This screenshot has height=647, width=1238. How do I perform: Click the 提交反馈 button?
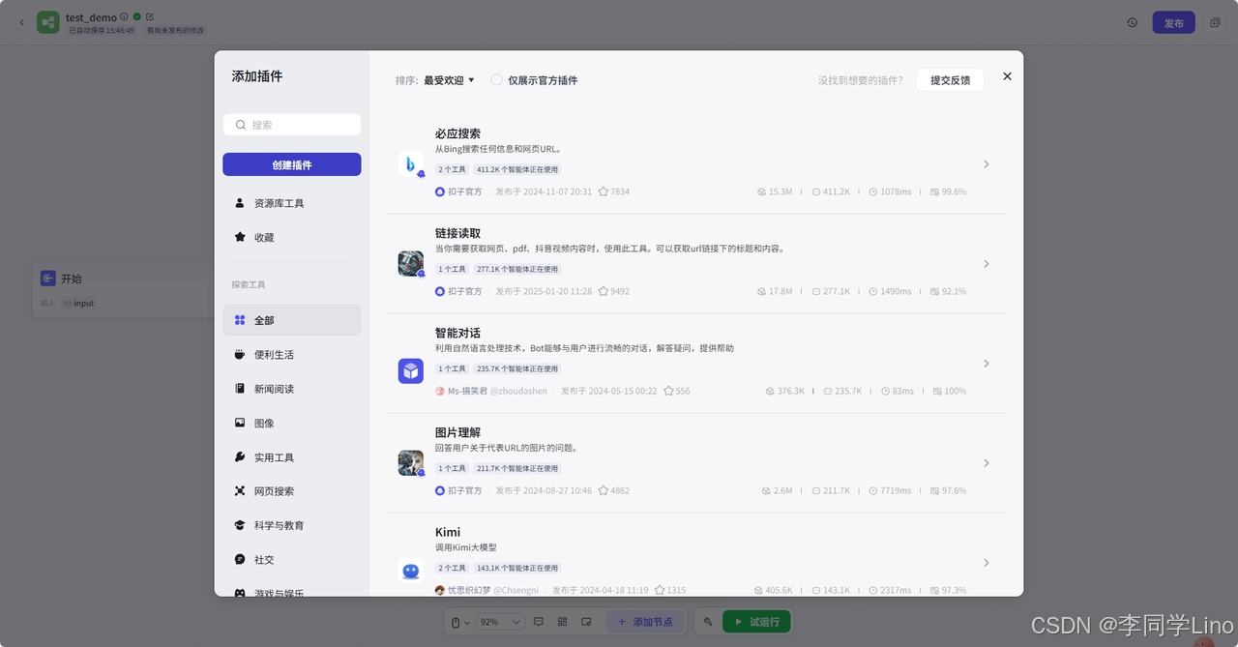950,80
